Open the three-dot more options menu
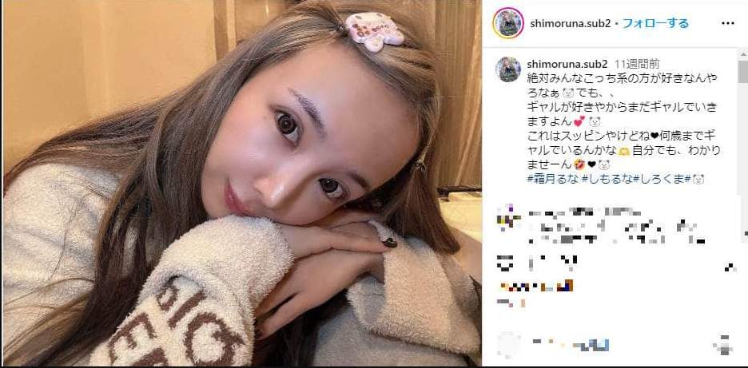This screenshot has width=748, height=368. (x=728, y=23)
